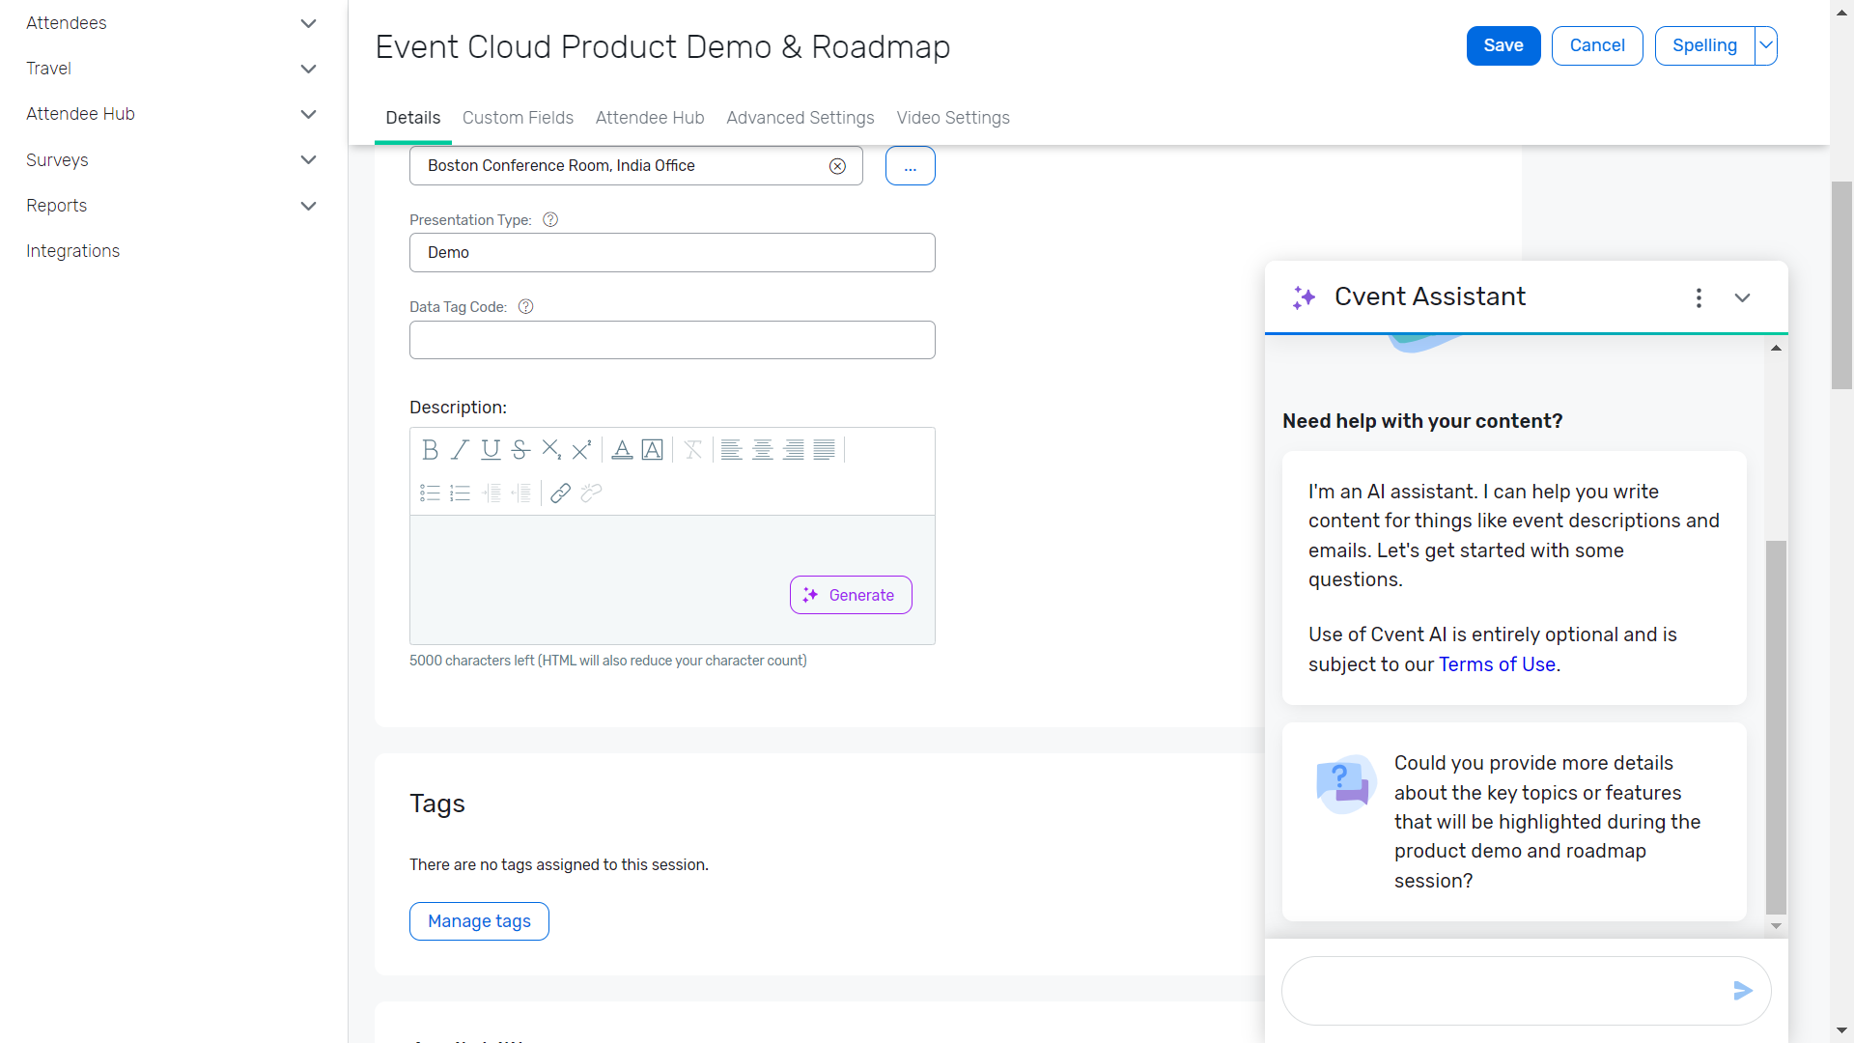Insert a hyperlink in description
Viewport: 1854px width, 1043px height.
pos(561,493)
